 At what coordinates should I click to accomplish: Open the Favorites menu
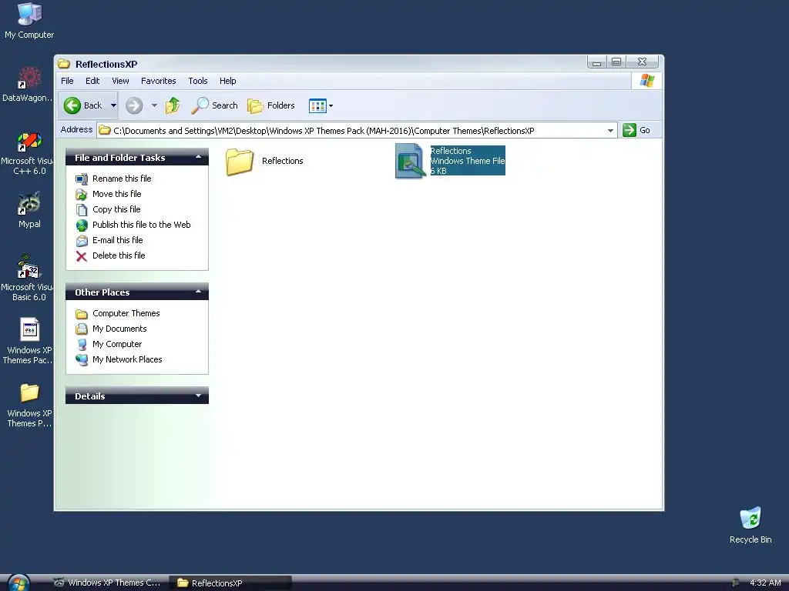click(158, 81)
